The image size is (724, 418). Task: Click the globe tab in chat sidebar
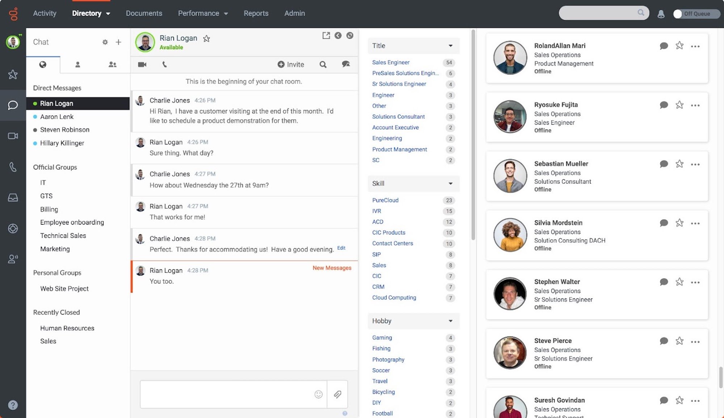[x=43, y=64]
